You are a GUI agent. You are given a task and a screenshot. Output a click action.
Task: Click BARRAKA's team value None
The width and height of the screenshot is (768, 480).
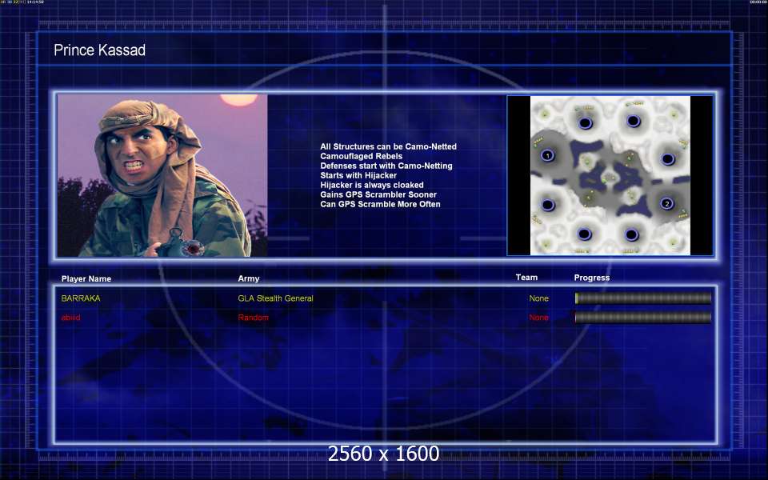tap(538, 298)
